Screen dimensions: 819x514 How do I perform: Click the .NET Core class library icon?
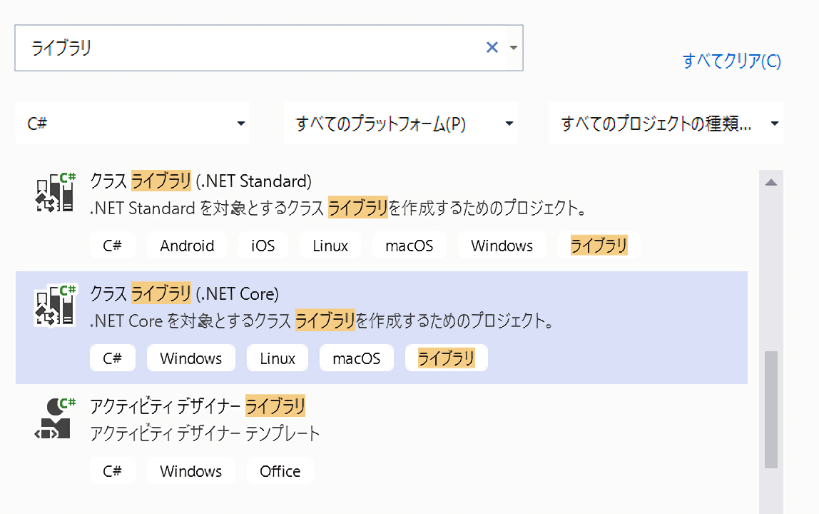(56, 306)
